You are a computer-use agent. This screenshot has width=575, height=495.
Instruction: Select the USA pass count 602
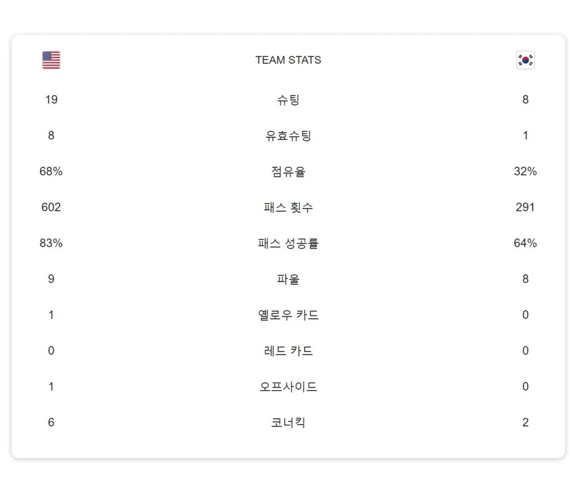51,207
